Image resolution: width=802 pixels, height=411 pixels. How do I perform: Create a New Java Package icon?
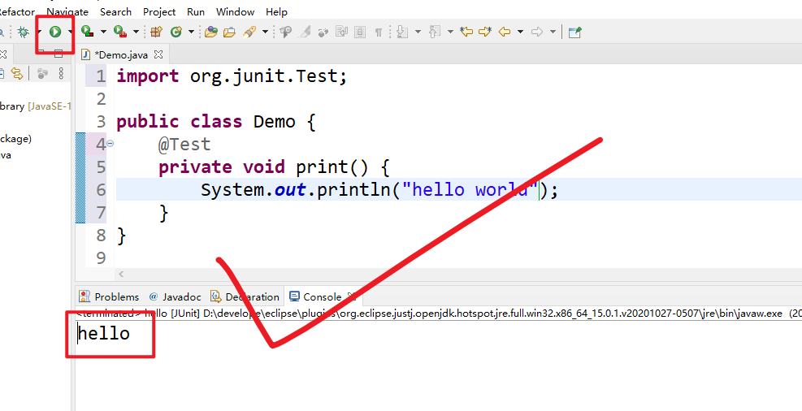(x=157, y=32)
